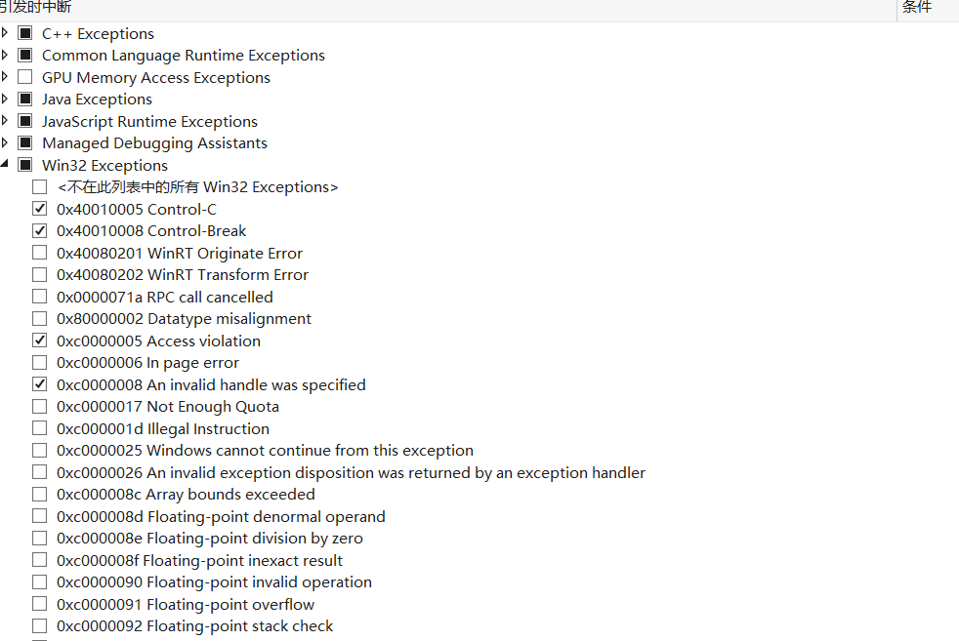Expand the C++ Exceptions category
959x641 pixels.
(x=5, y=32)
